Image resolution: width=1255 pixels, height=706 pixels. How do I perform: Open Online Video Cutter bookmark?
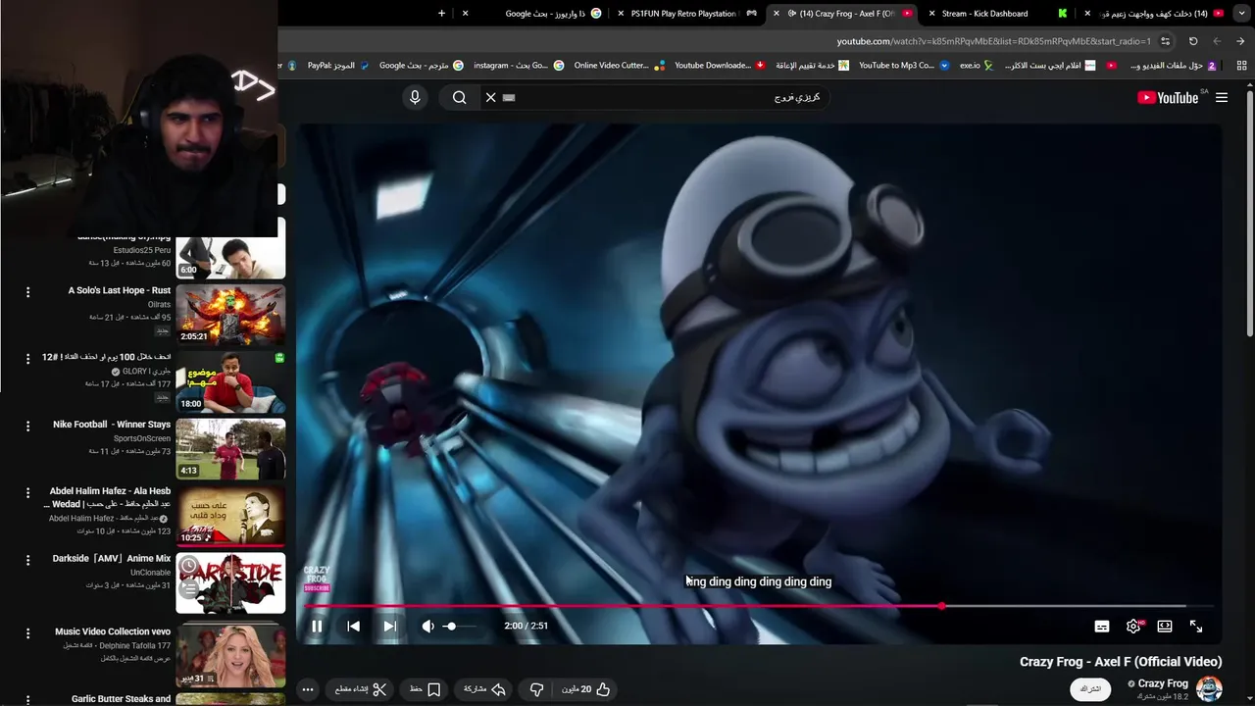(x=619, y=65)
